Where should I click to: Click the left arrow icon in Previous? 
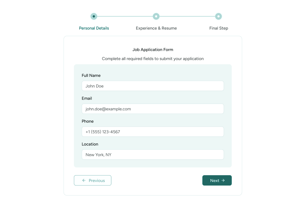coord(84,180)
